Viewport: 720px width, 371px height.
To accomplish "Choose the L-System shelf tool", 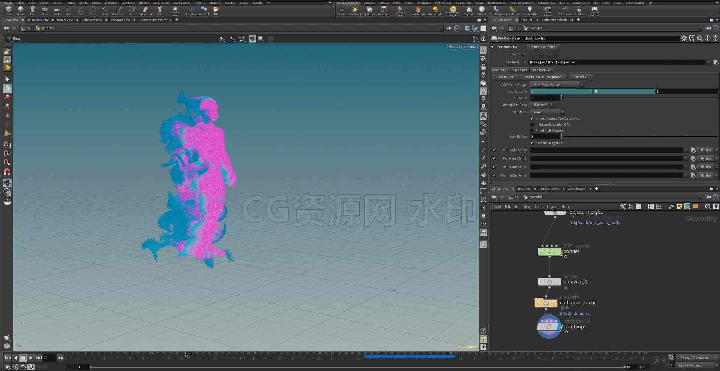I will coord(191,10).
